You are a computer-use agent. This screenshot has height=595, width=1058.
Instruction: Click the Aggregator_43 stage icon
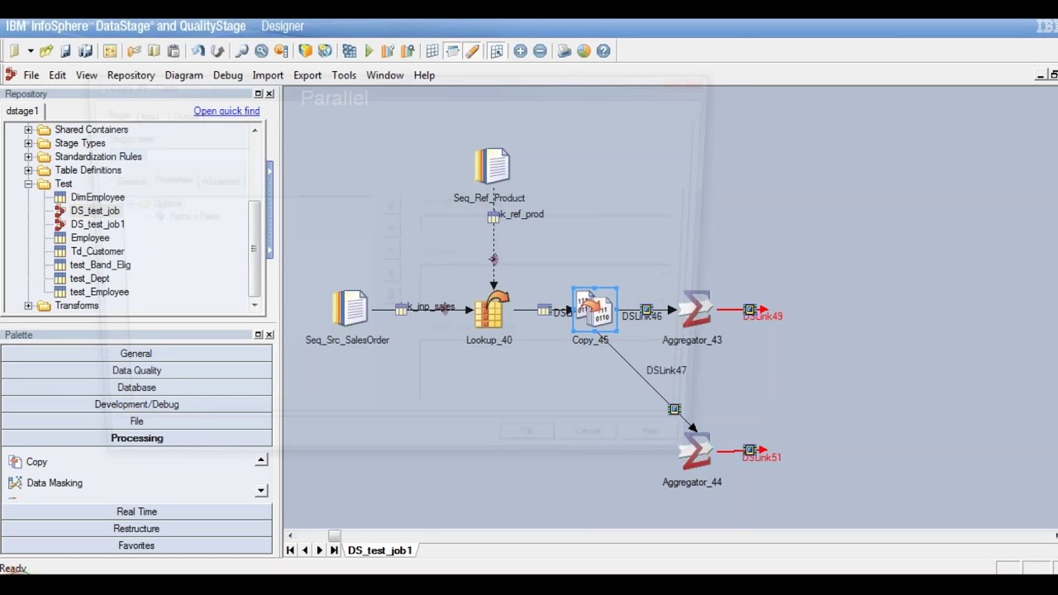694,310
